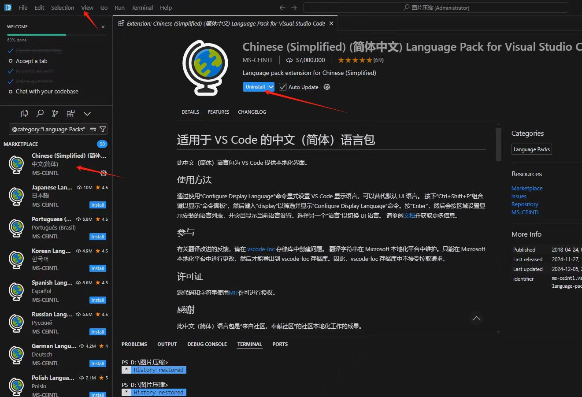582x397 pixels.
Task: Select the Extensions blocks icon
Action: click(70, 114)
